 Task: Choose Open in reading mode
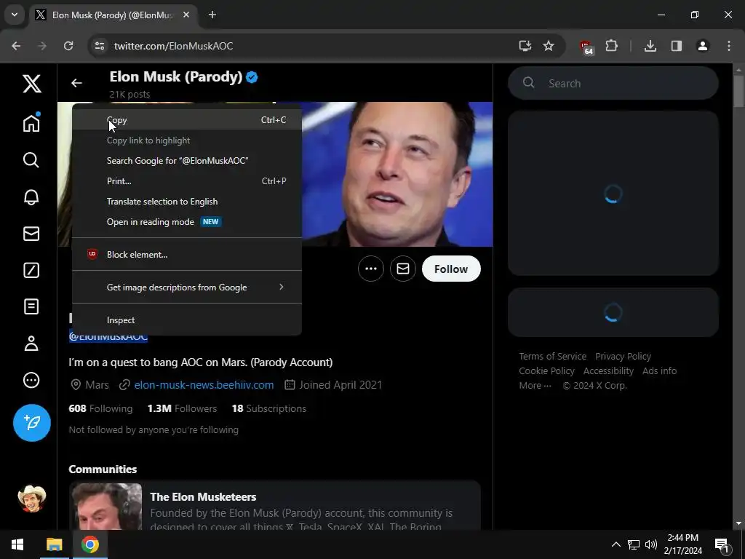(x=187, y=222)
